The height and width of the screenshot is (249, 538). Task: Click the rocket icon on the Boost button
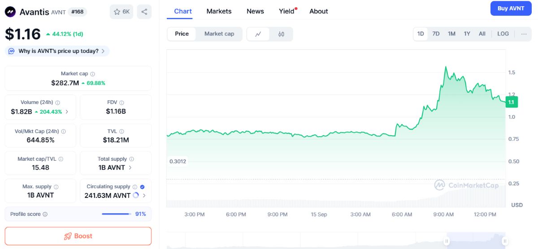coord(68,236)
